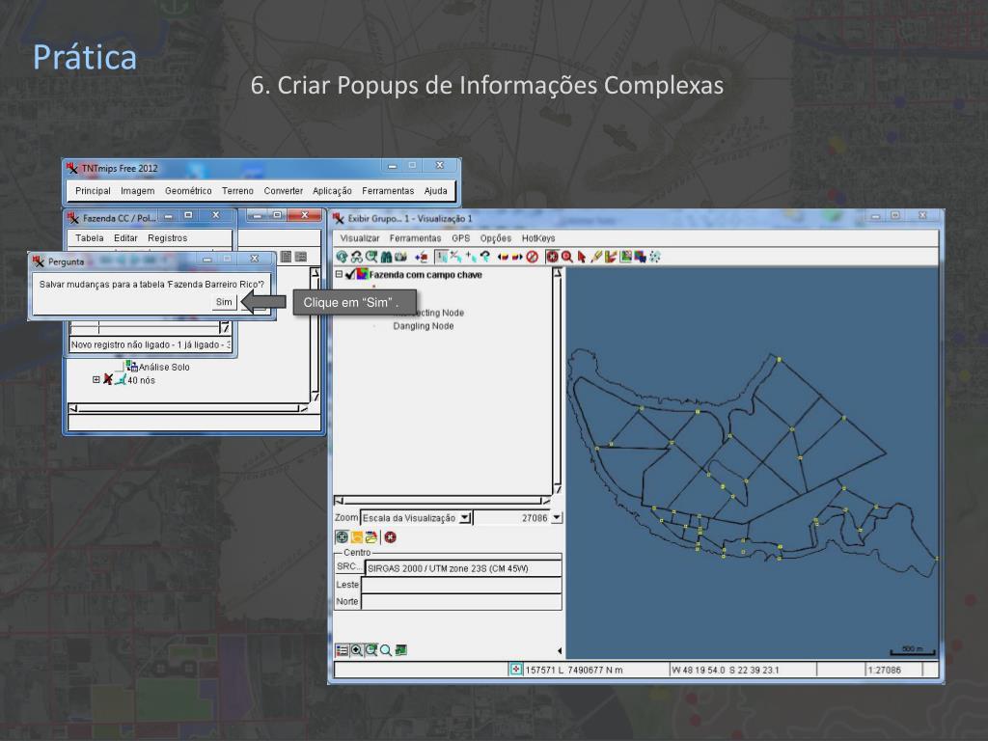Click the red layer import arrow icon
This screenshot has width=988, height=741.
pos(422,257)
